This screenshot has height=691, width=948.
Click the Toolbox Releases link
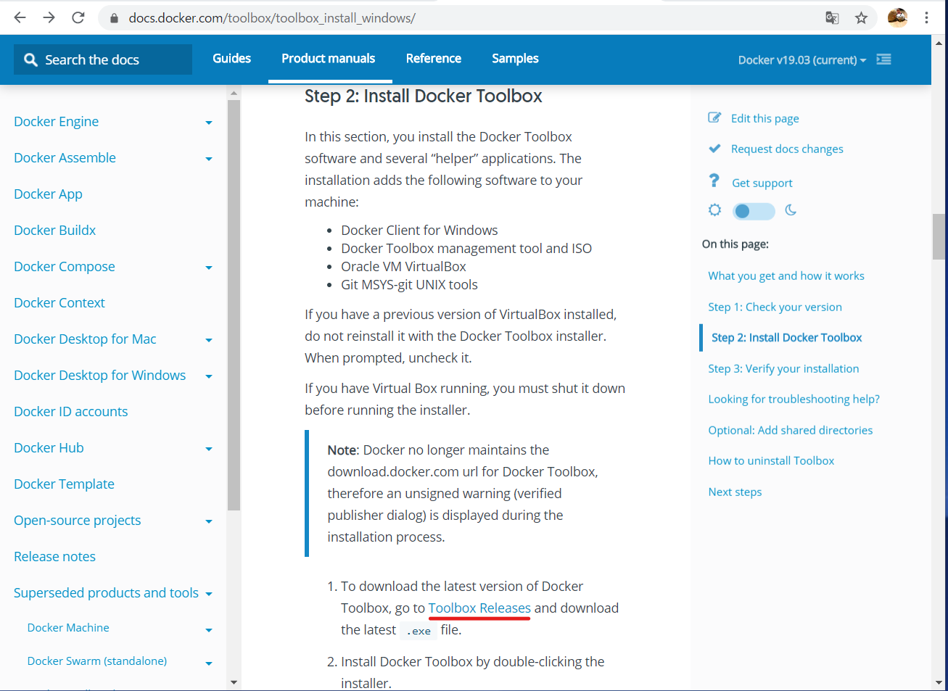(479, 608)
